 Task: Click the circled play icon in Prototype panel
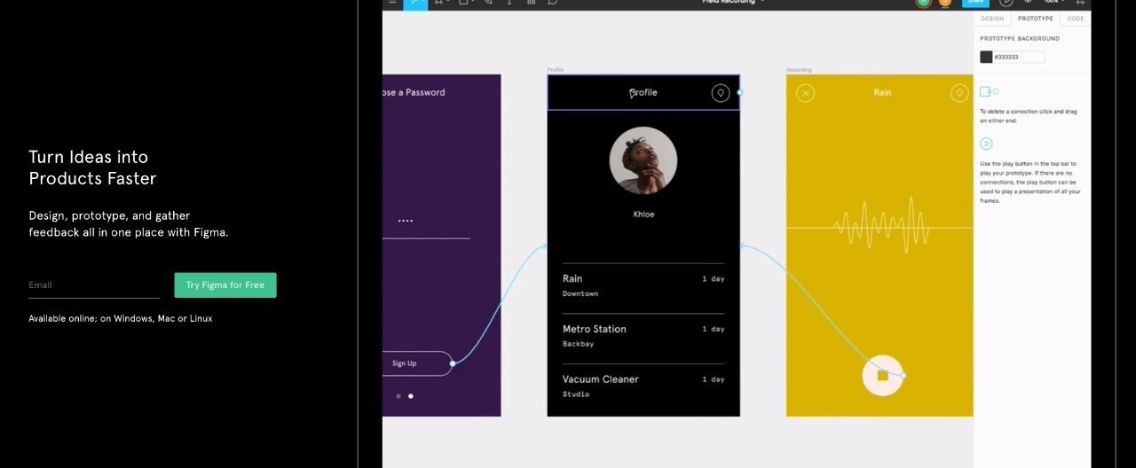point(986,144)
